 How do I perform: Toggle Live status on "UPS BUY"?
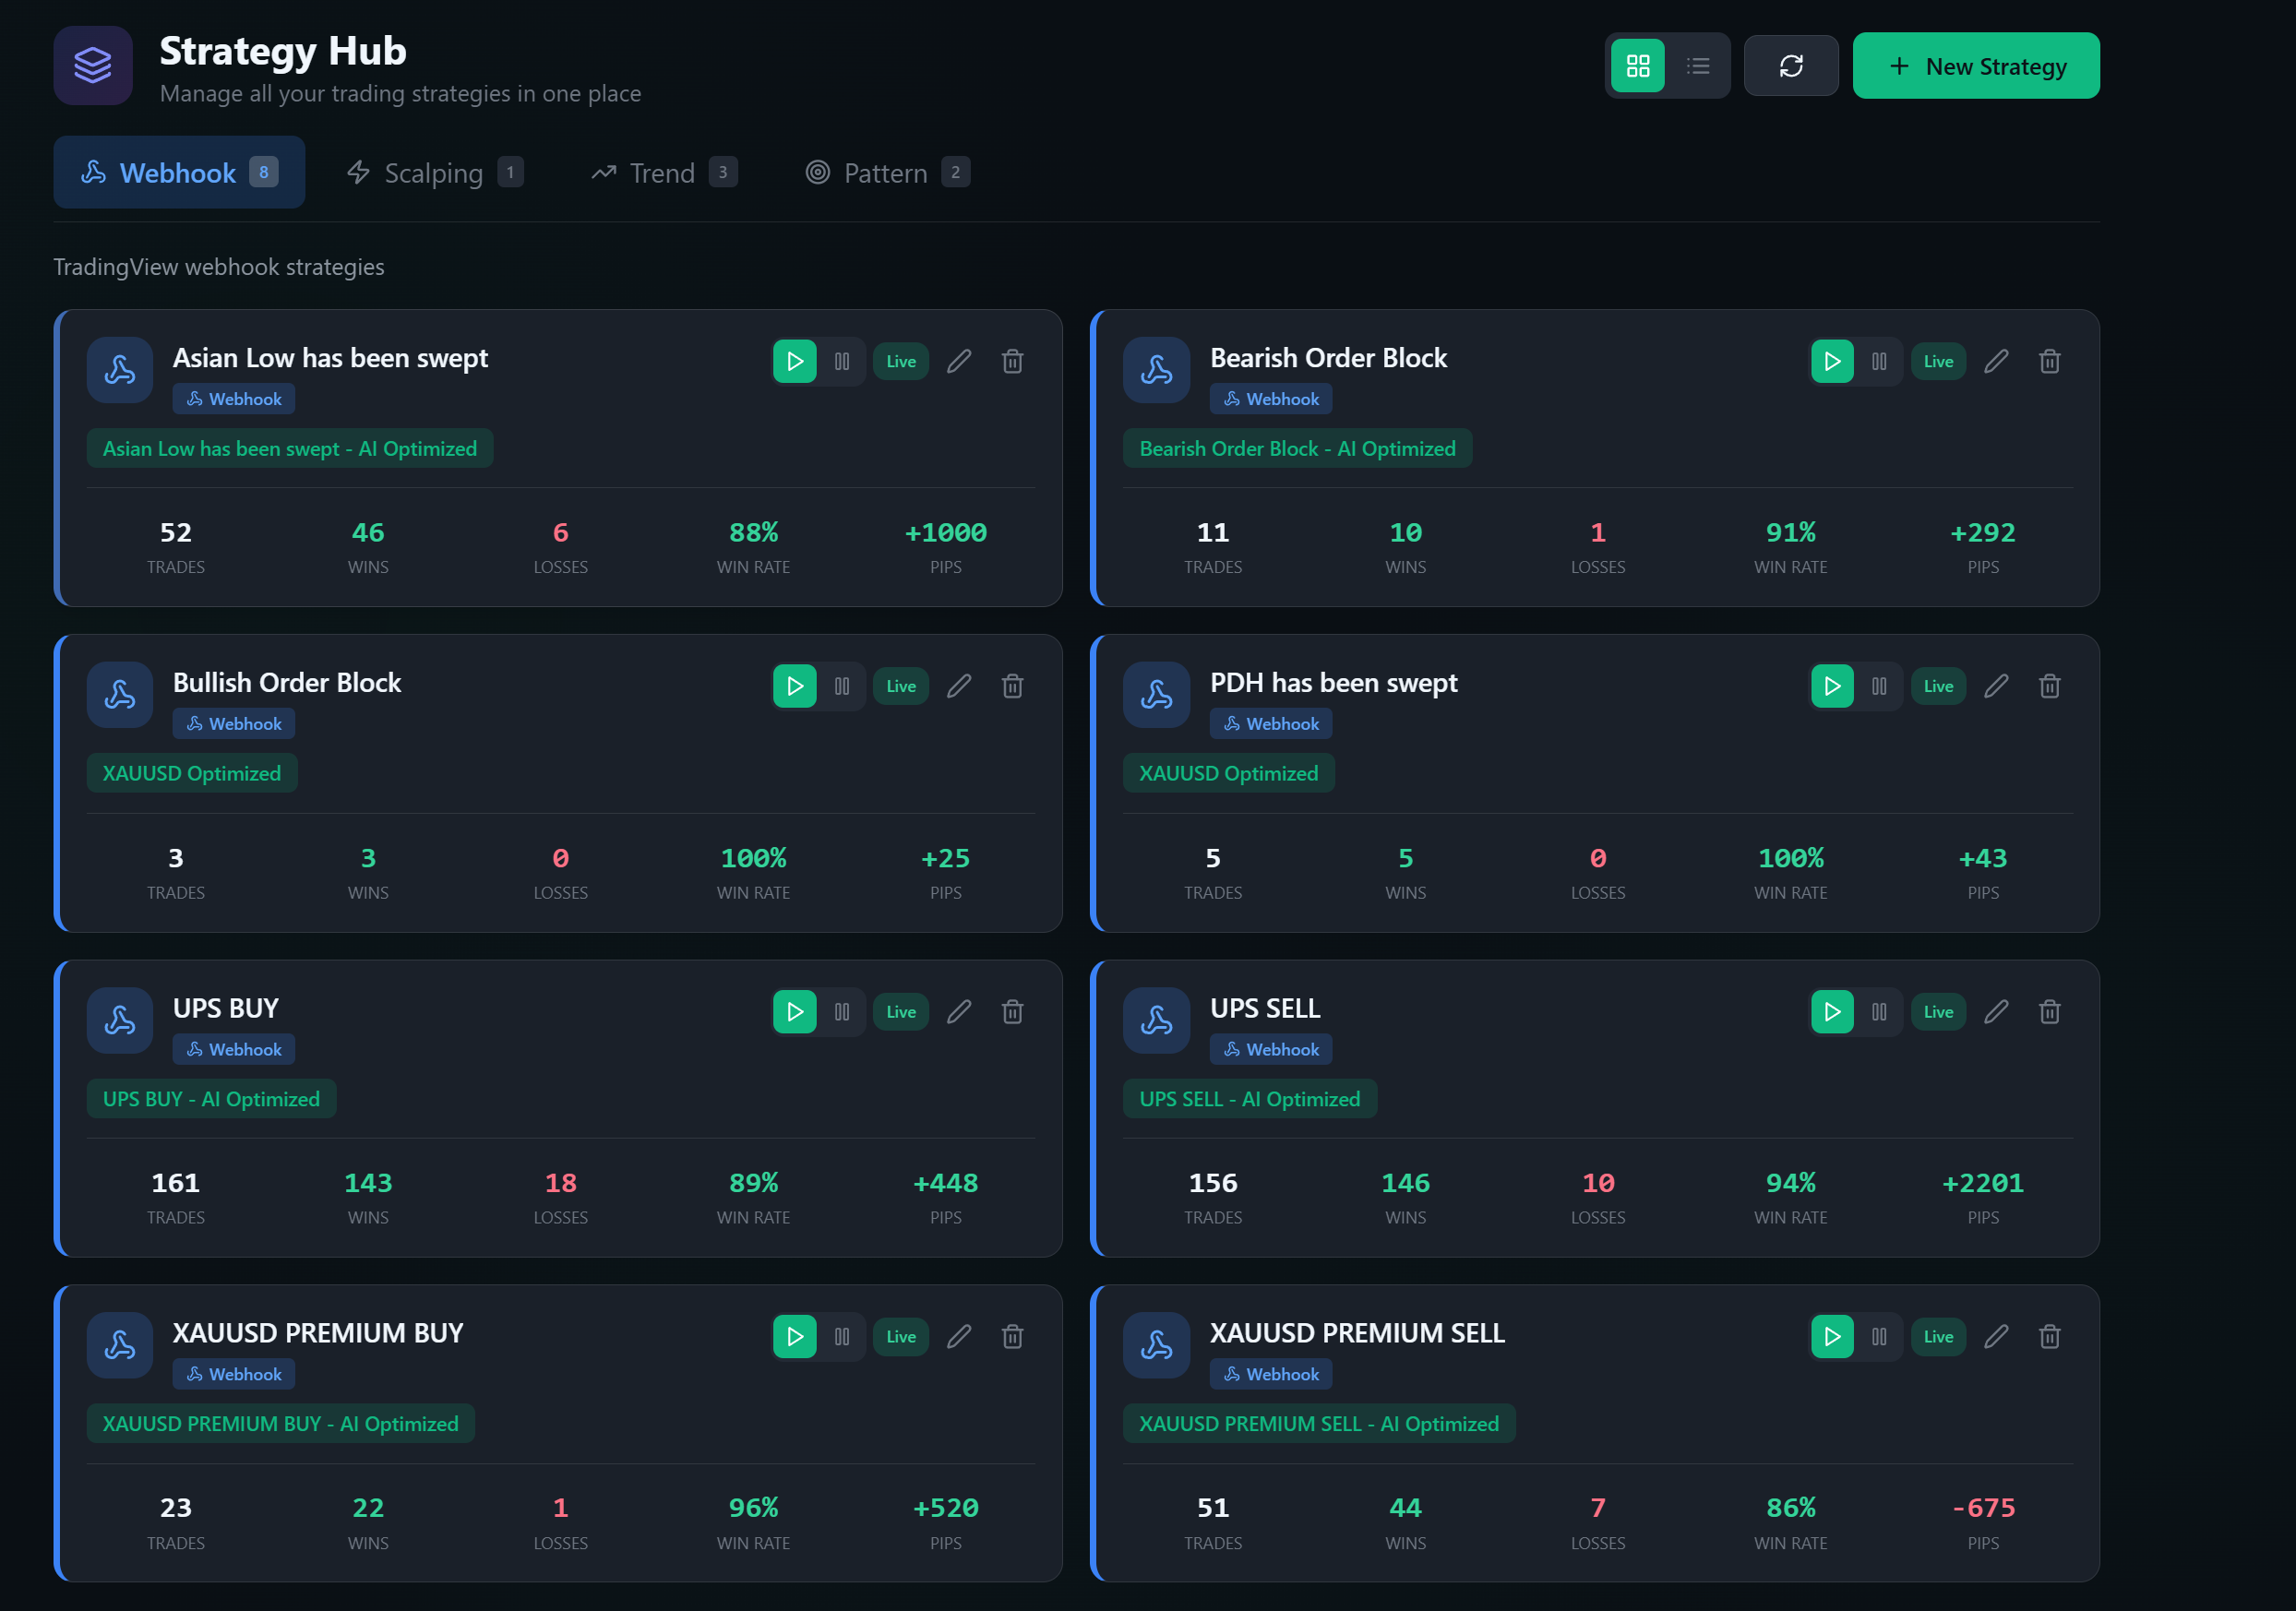[899, 1011]
